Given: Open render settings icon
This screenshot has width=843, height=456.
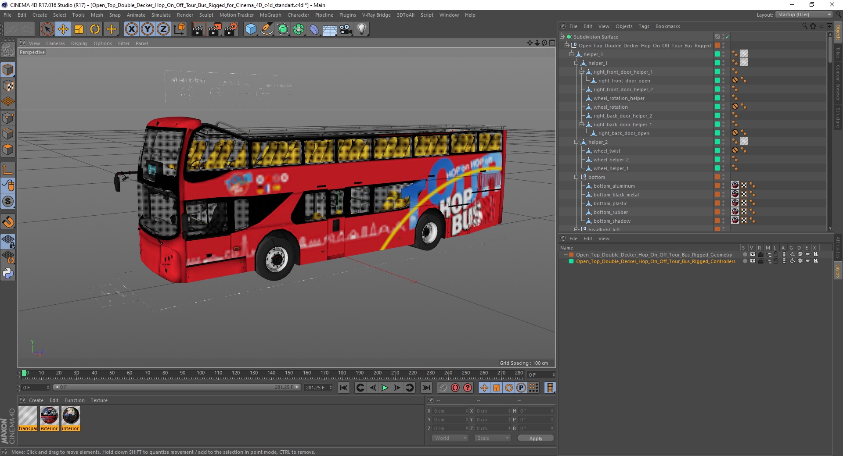Looking at the screenshot, I should pyautogui.click(x=231, y=29).
